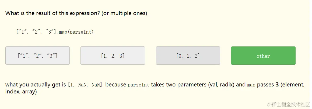Click the "@稀土掘金技术社区" watermark
Viewport: 312px width, 109px height.
(288, 104)
